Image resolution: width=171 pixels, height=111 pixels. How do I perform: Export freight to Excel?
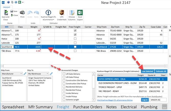[80, 15]
